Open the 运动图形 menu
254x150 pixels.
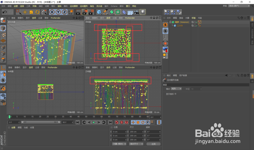point(84,6)
